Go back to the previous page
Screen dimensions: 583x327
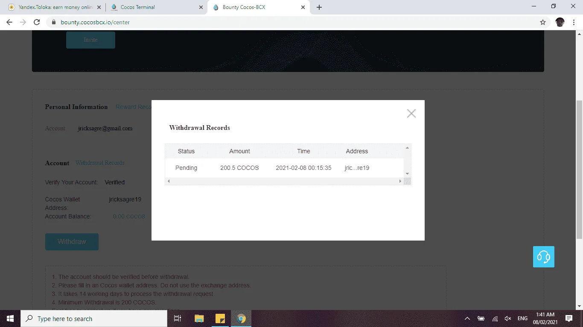click(x=9, y=22)
